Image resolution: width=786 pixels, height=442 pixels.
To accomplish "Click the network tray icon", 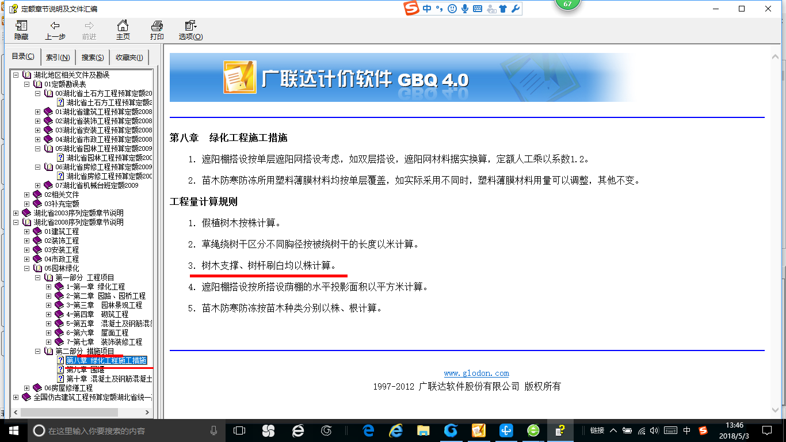I will tap(642, 430).
